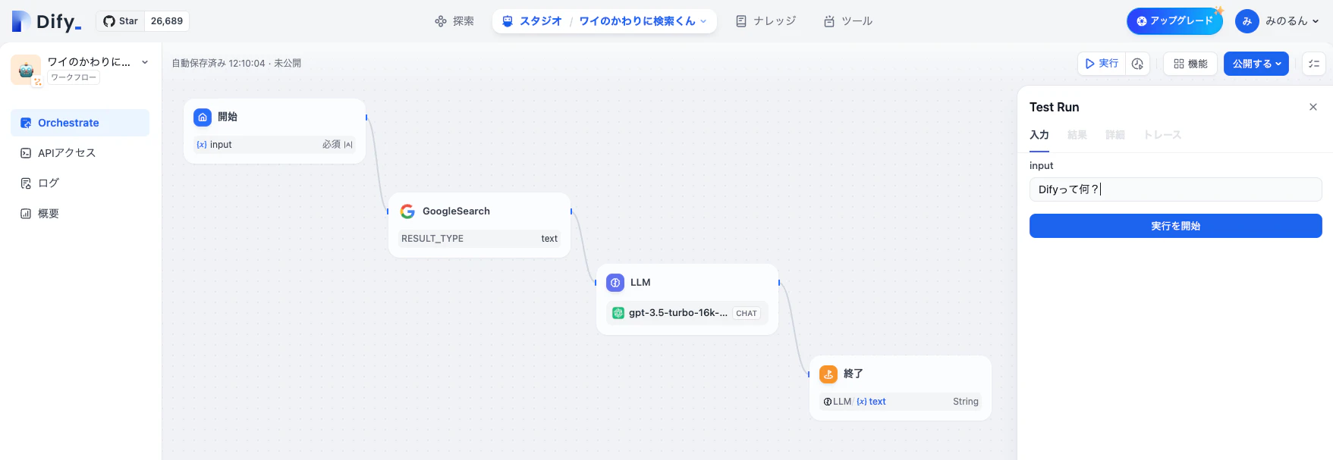Image resolution: width=1333 pixels, height=460 pixels.
Task: Open the スタジオ tab
Action: click(532, 21)
